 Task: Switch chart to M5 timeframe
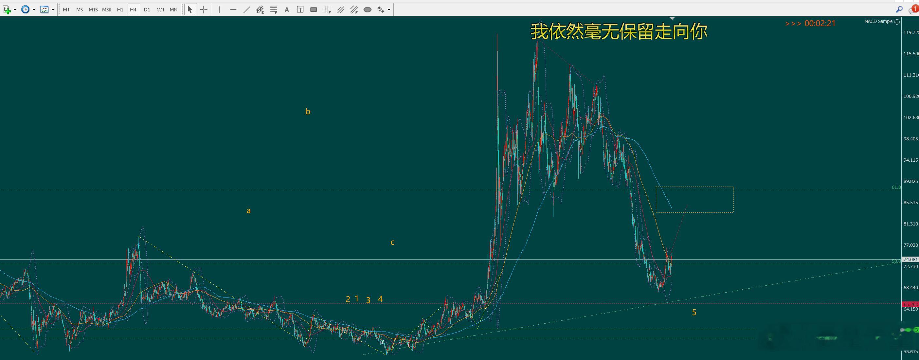pos(80,9)
